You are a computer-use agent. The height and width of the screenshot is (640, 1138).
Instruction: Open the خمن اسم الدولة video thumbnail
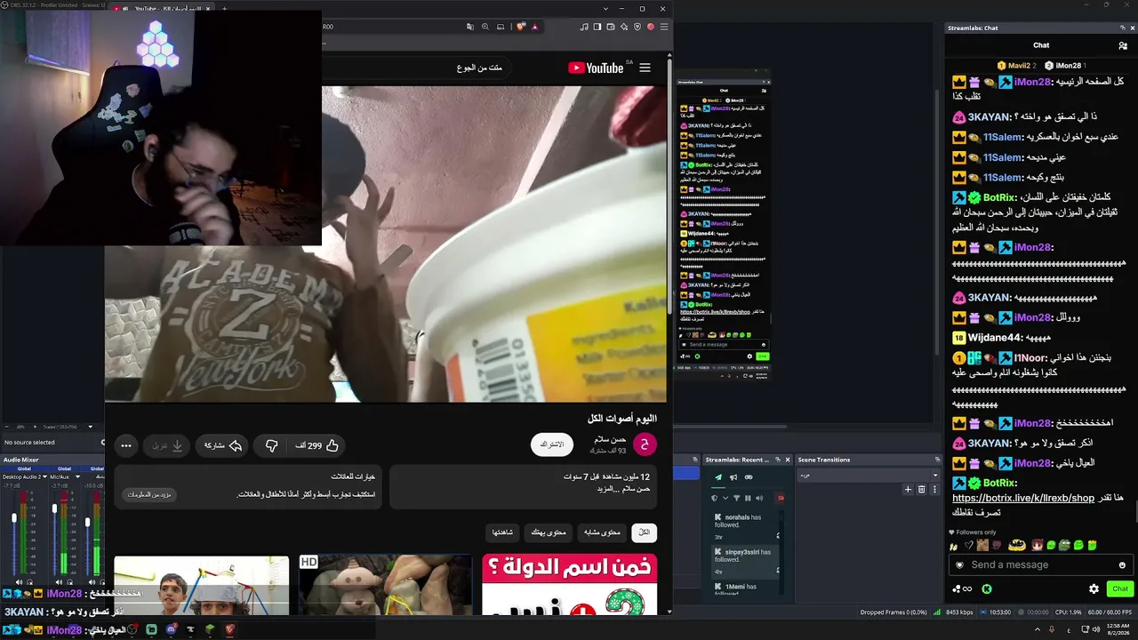570,585
